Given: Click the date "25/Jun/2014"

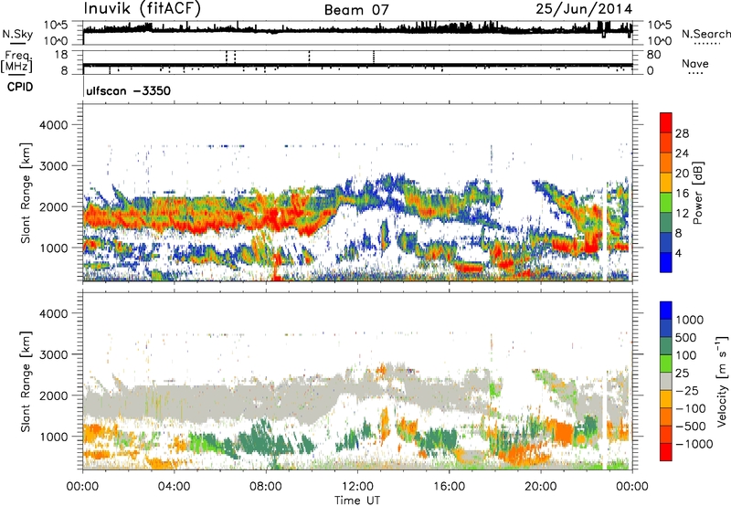Looking at the screenshot, I should coord(584,9).
